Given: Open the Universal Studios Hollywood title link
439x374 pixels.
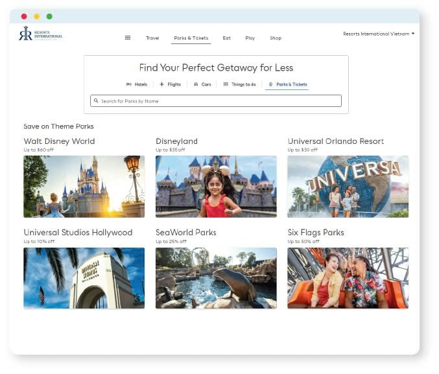Looking at the screenshot, I should [x=78, y=232].
